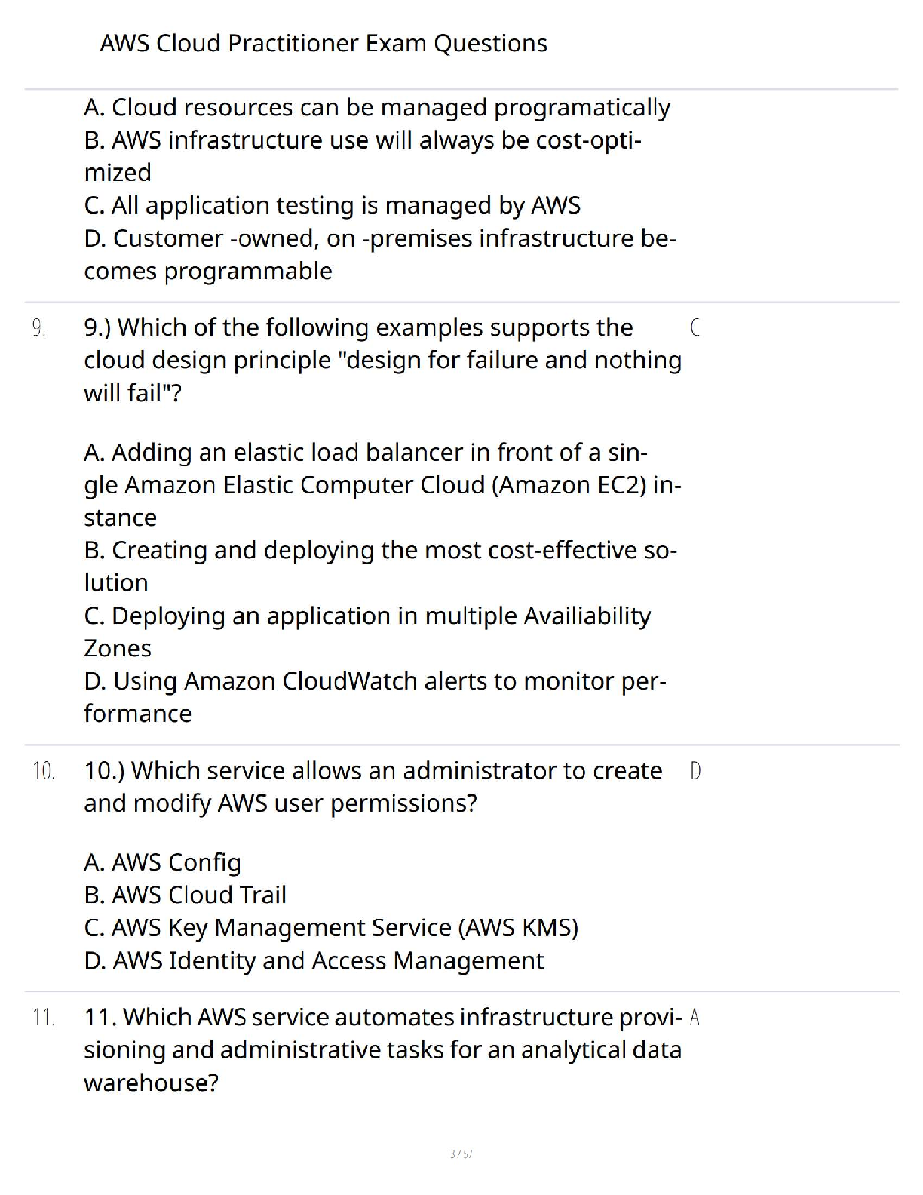
Task: Click the answer letter C beside question 9
Action: click(x=695, y=327)
